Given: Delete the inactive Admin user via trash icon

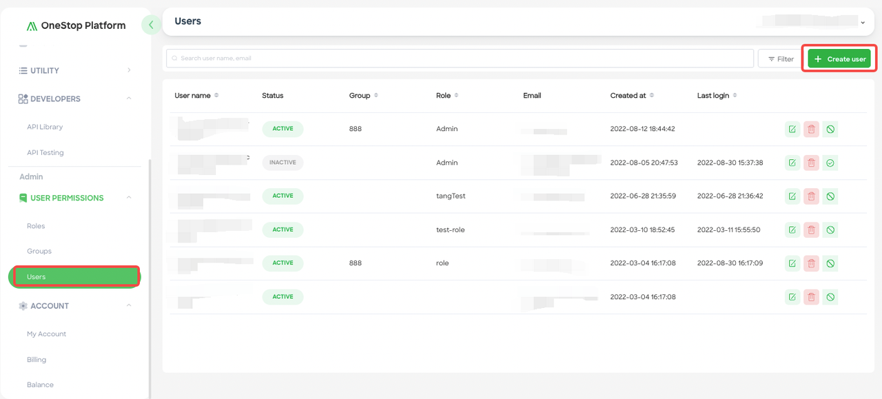Looking at the screenshot, I should (x=811, y=163).
